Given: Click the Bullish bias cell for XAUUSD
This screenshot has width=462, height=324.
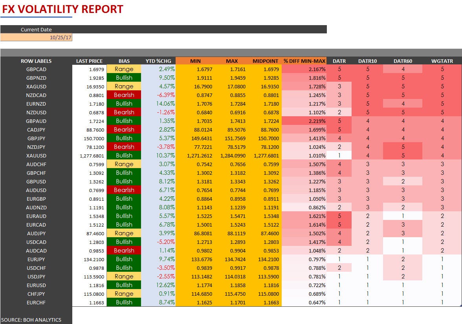Looking at the screenshot, I should [124, 156].
